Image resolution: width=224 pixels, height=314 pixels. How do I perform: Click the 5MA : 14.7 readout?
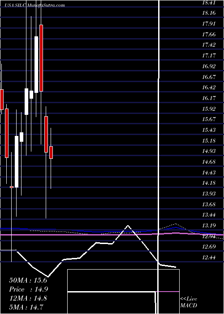pos(26,307)
